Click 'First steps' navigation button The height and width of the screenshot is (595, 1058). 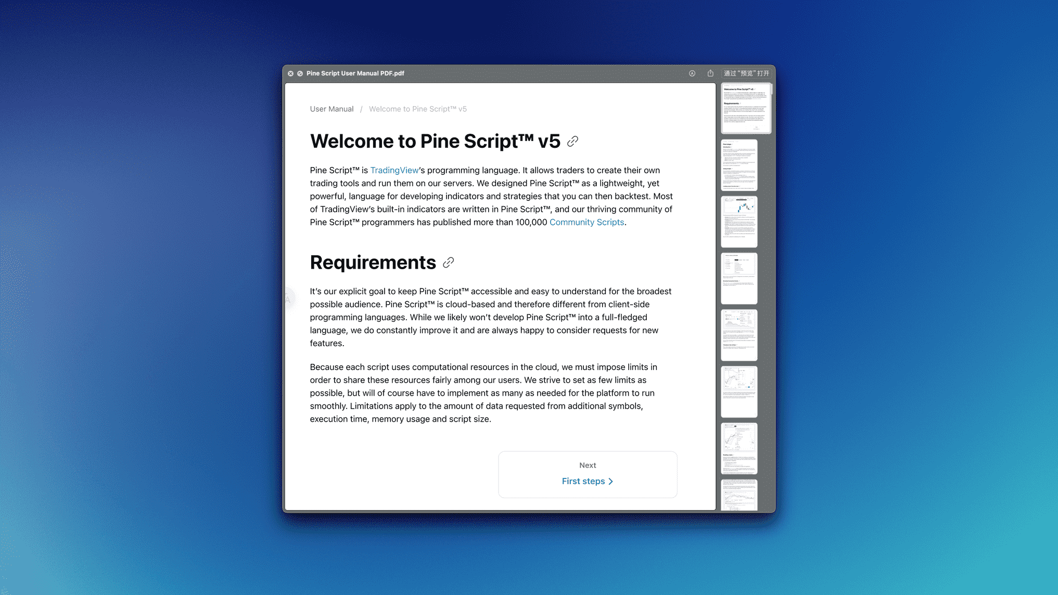click(587, 480)
